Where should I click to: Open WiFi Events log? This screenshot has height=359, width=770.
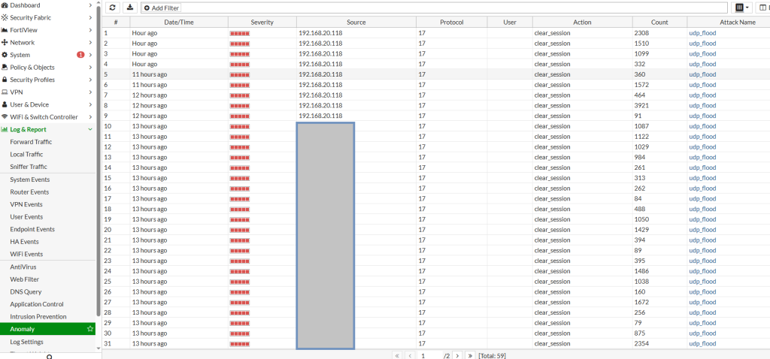(x=26, y=254)
